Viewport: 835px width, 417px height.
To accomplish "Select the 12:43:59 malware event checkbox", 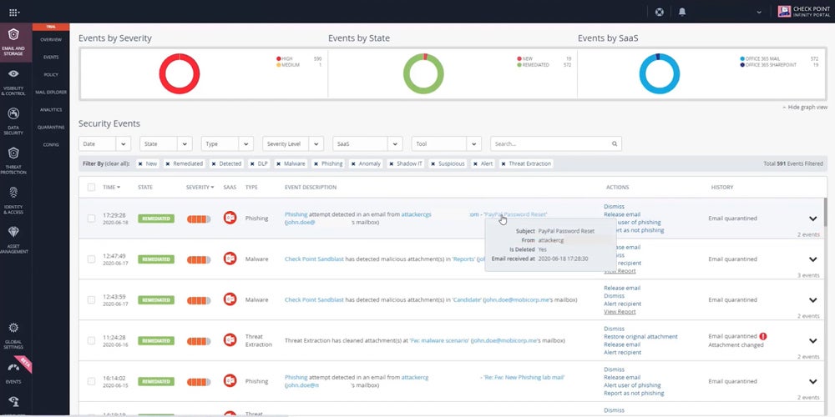I will pos(91,300).
